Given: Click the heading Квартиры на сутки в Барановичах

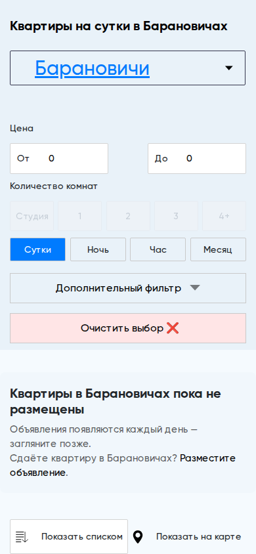Looking at the screenshot, I should (119, 26).
